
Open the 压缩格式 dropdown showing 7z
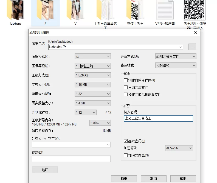[93, 56]
